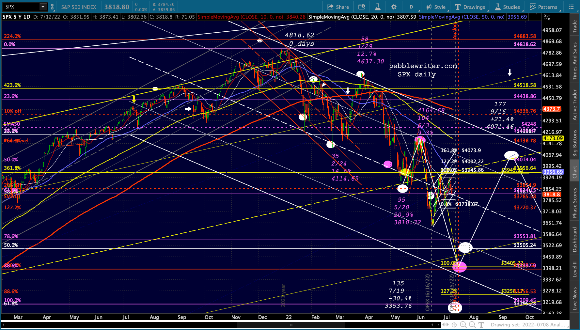Open the Trade side tab

(575, 27)
